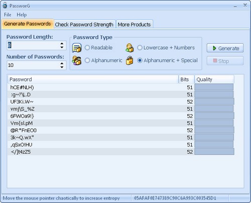Switch to Check Password Strength tab
251x203 pixels.
(84, 25)
